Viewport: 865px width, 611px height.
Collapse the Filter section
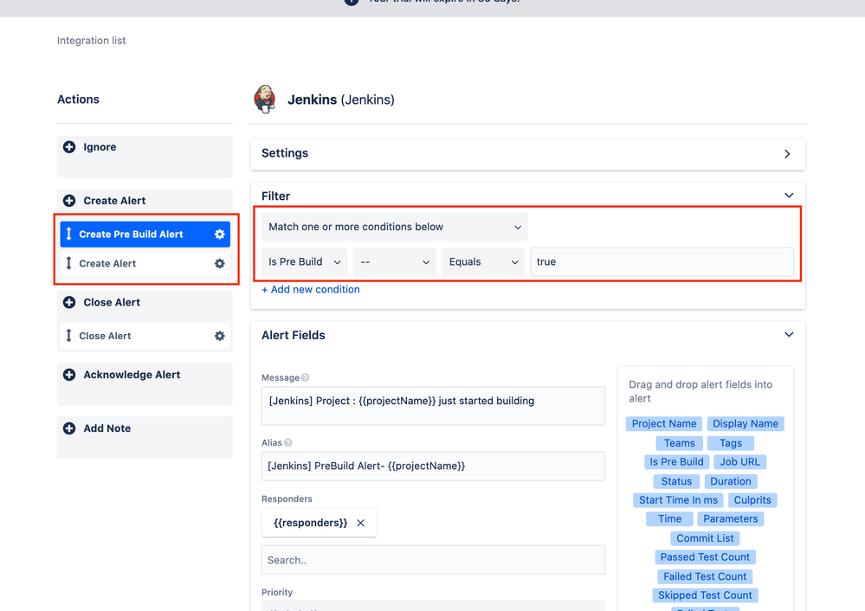pyautogui.click(x=789, y=196)
